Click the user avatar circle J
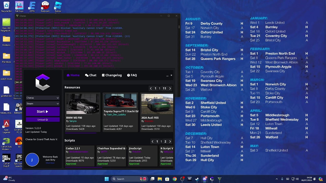This screenshot has width=326, height=183. (x=32, y=160)
